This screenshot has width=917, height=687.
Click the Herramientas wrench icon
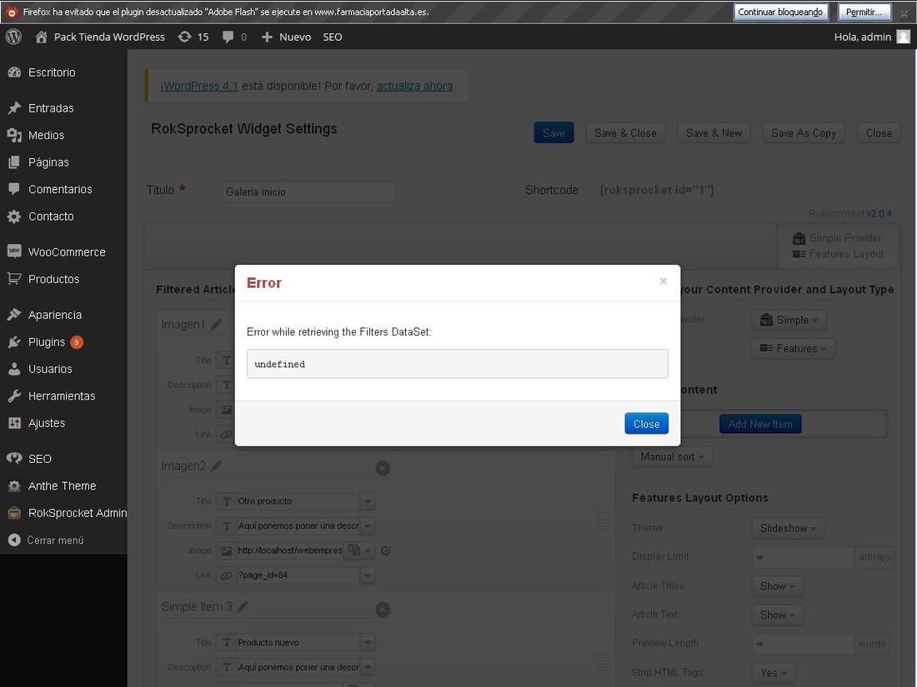[x=14, y=396]
